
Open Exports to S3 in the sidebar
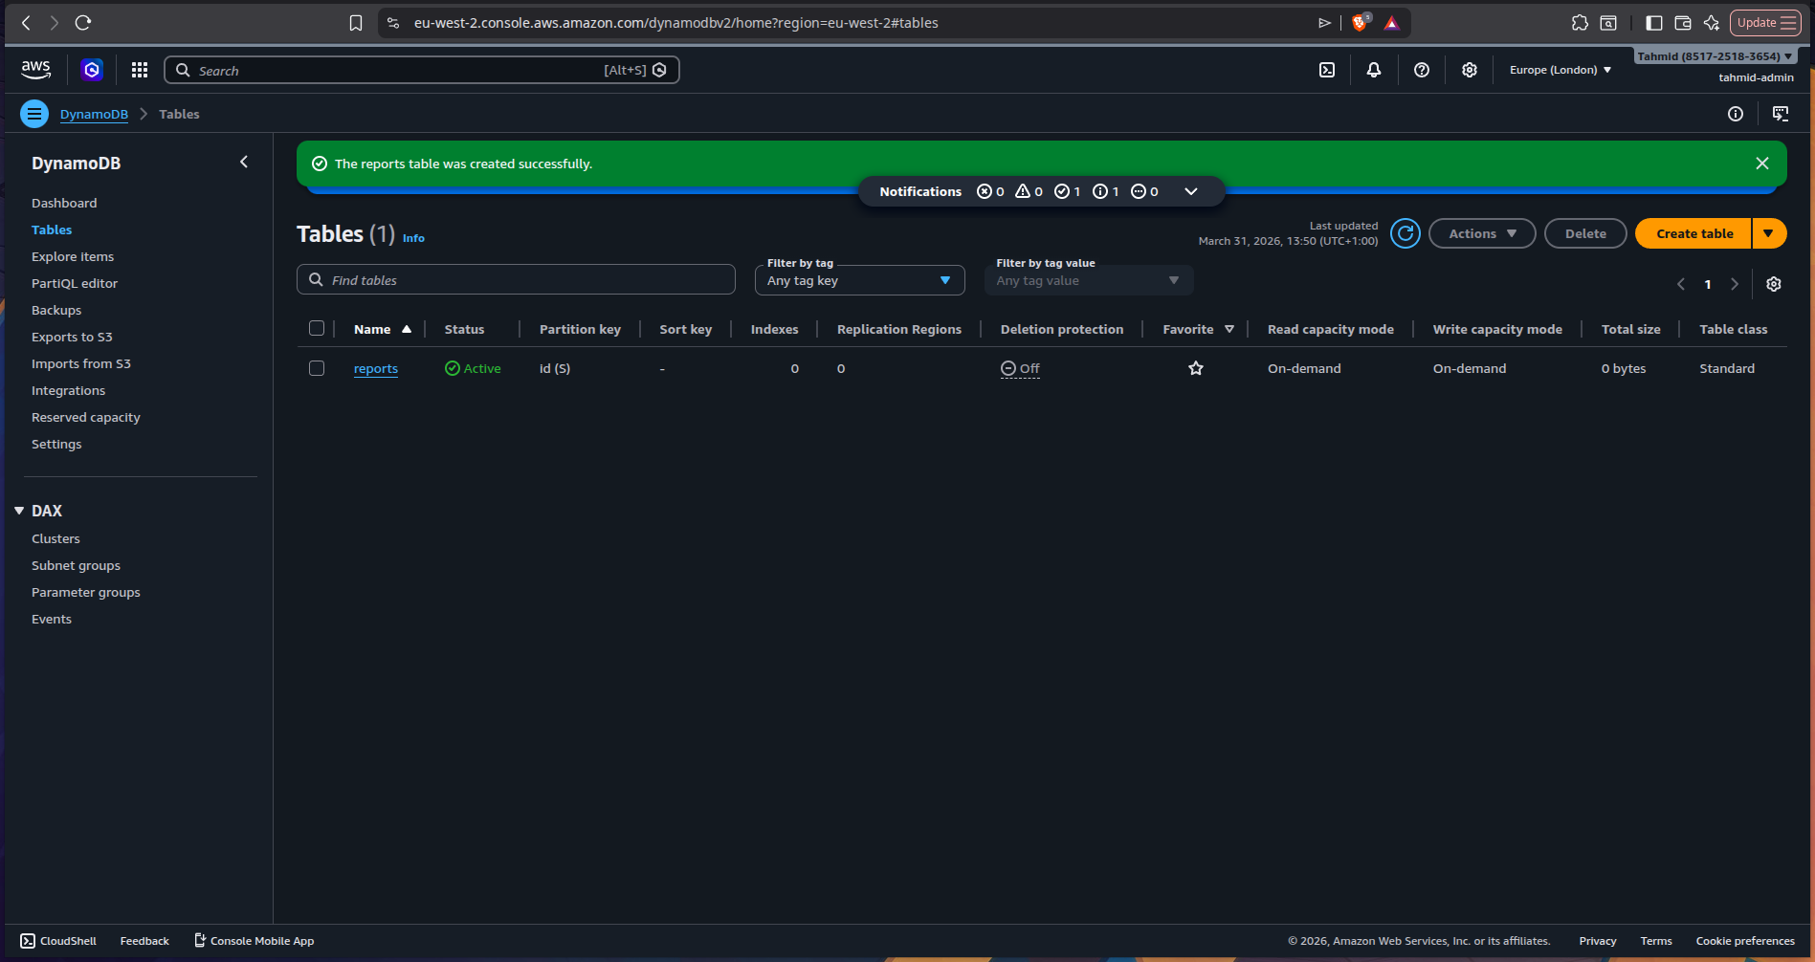[72, 337]
